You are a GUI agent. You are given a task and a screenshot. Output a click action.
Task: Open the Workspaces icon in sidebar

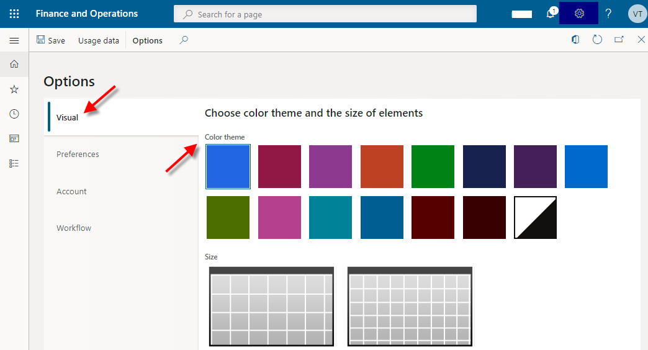(x=14, y=138)
